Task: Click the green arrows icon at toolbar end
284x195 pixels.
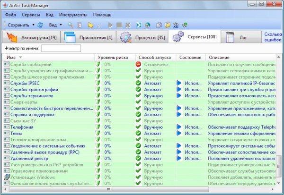Action: click(x=185, y=25)
